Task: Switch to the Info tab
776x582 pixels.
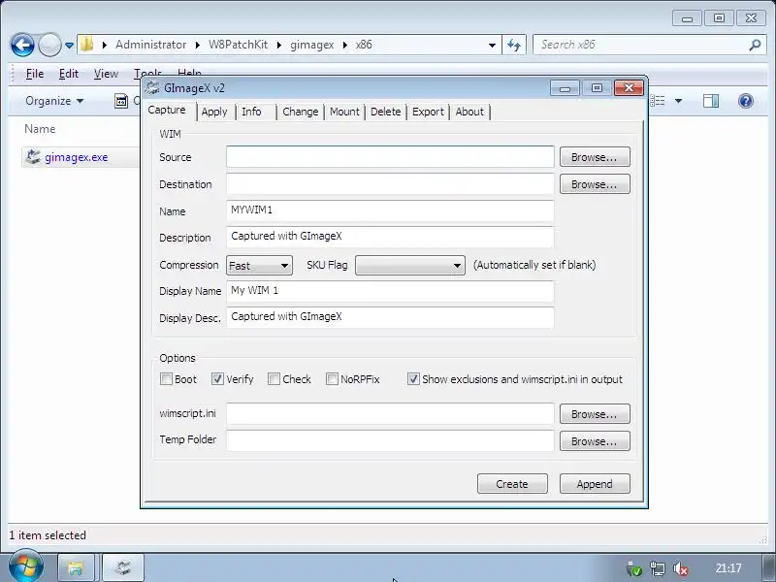Action: pyautogui.click(x=251, y=112)
